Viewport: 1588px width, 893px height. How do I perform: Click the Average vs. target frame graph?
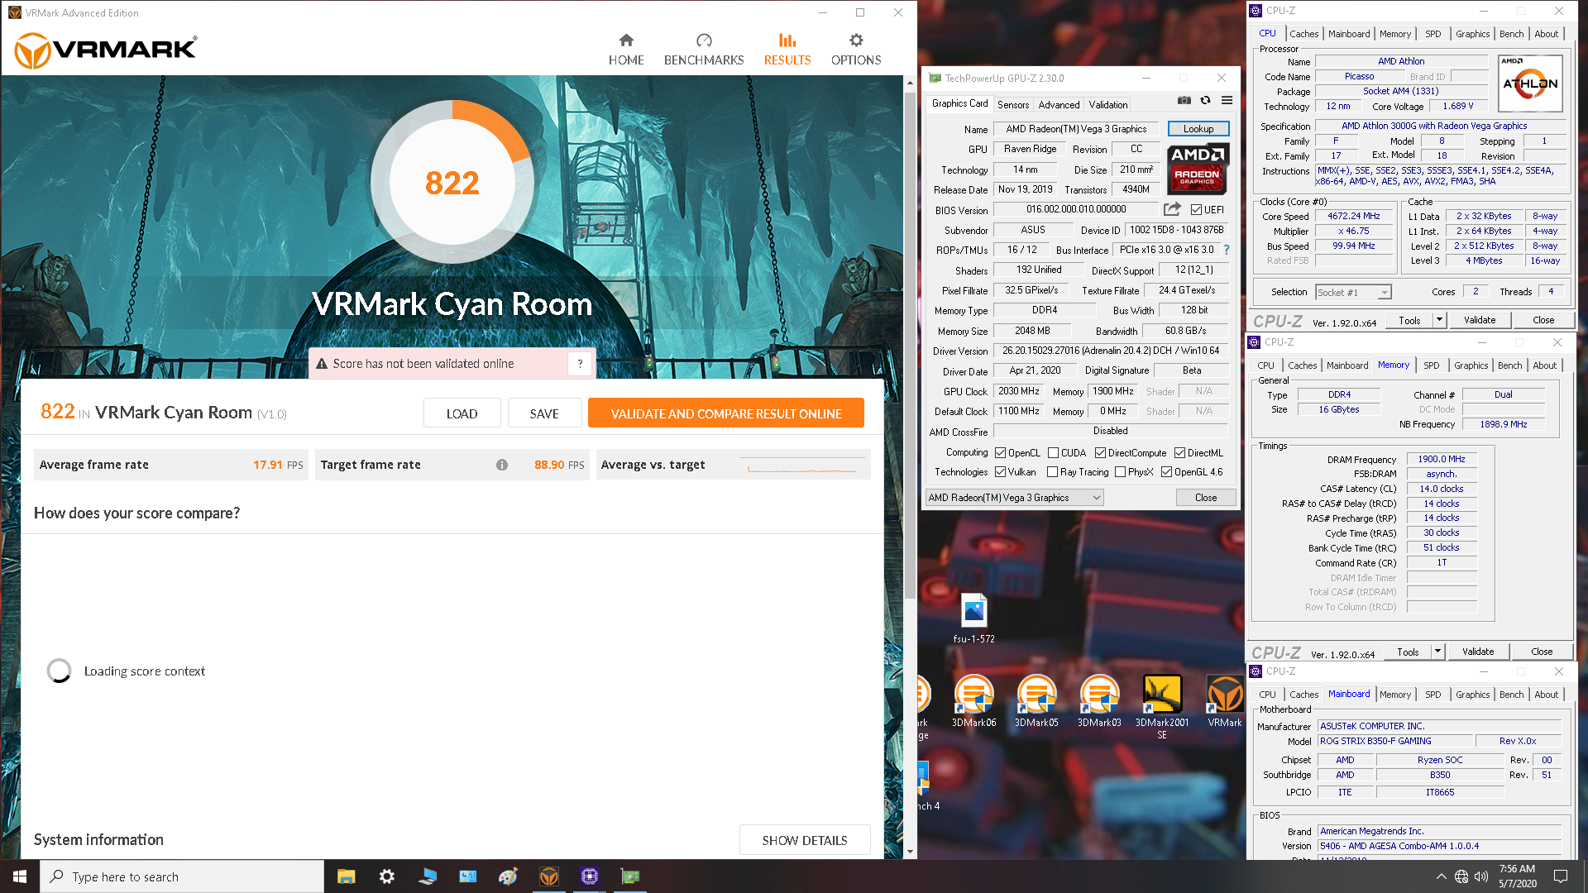(x=801, y=466)
